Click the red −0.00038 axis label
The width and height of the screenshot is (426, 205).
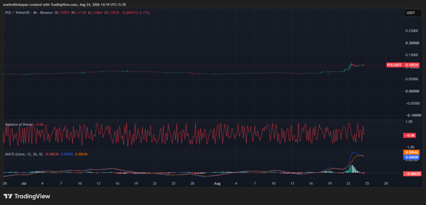click(412, 174)
